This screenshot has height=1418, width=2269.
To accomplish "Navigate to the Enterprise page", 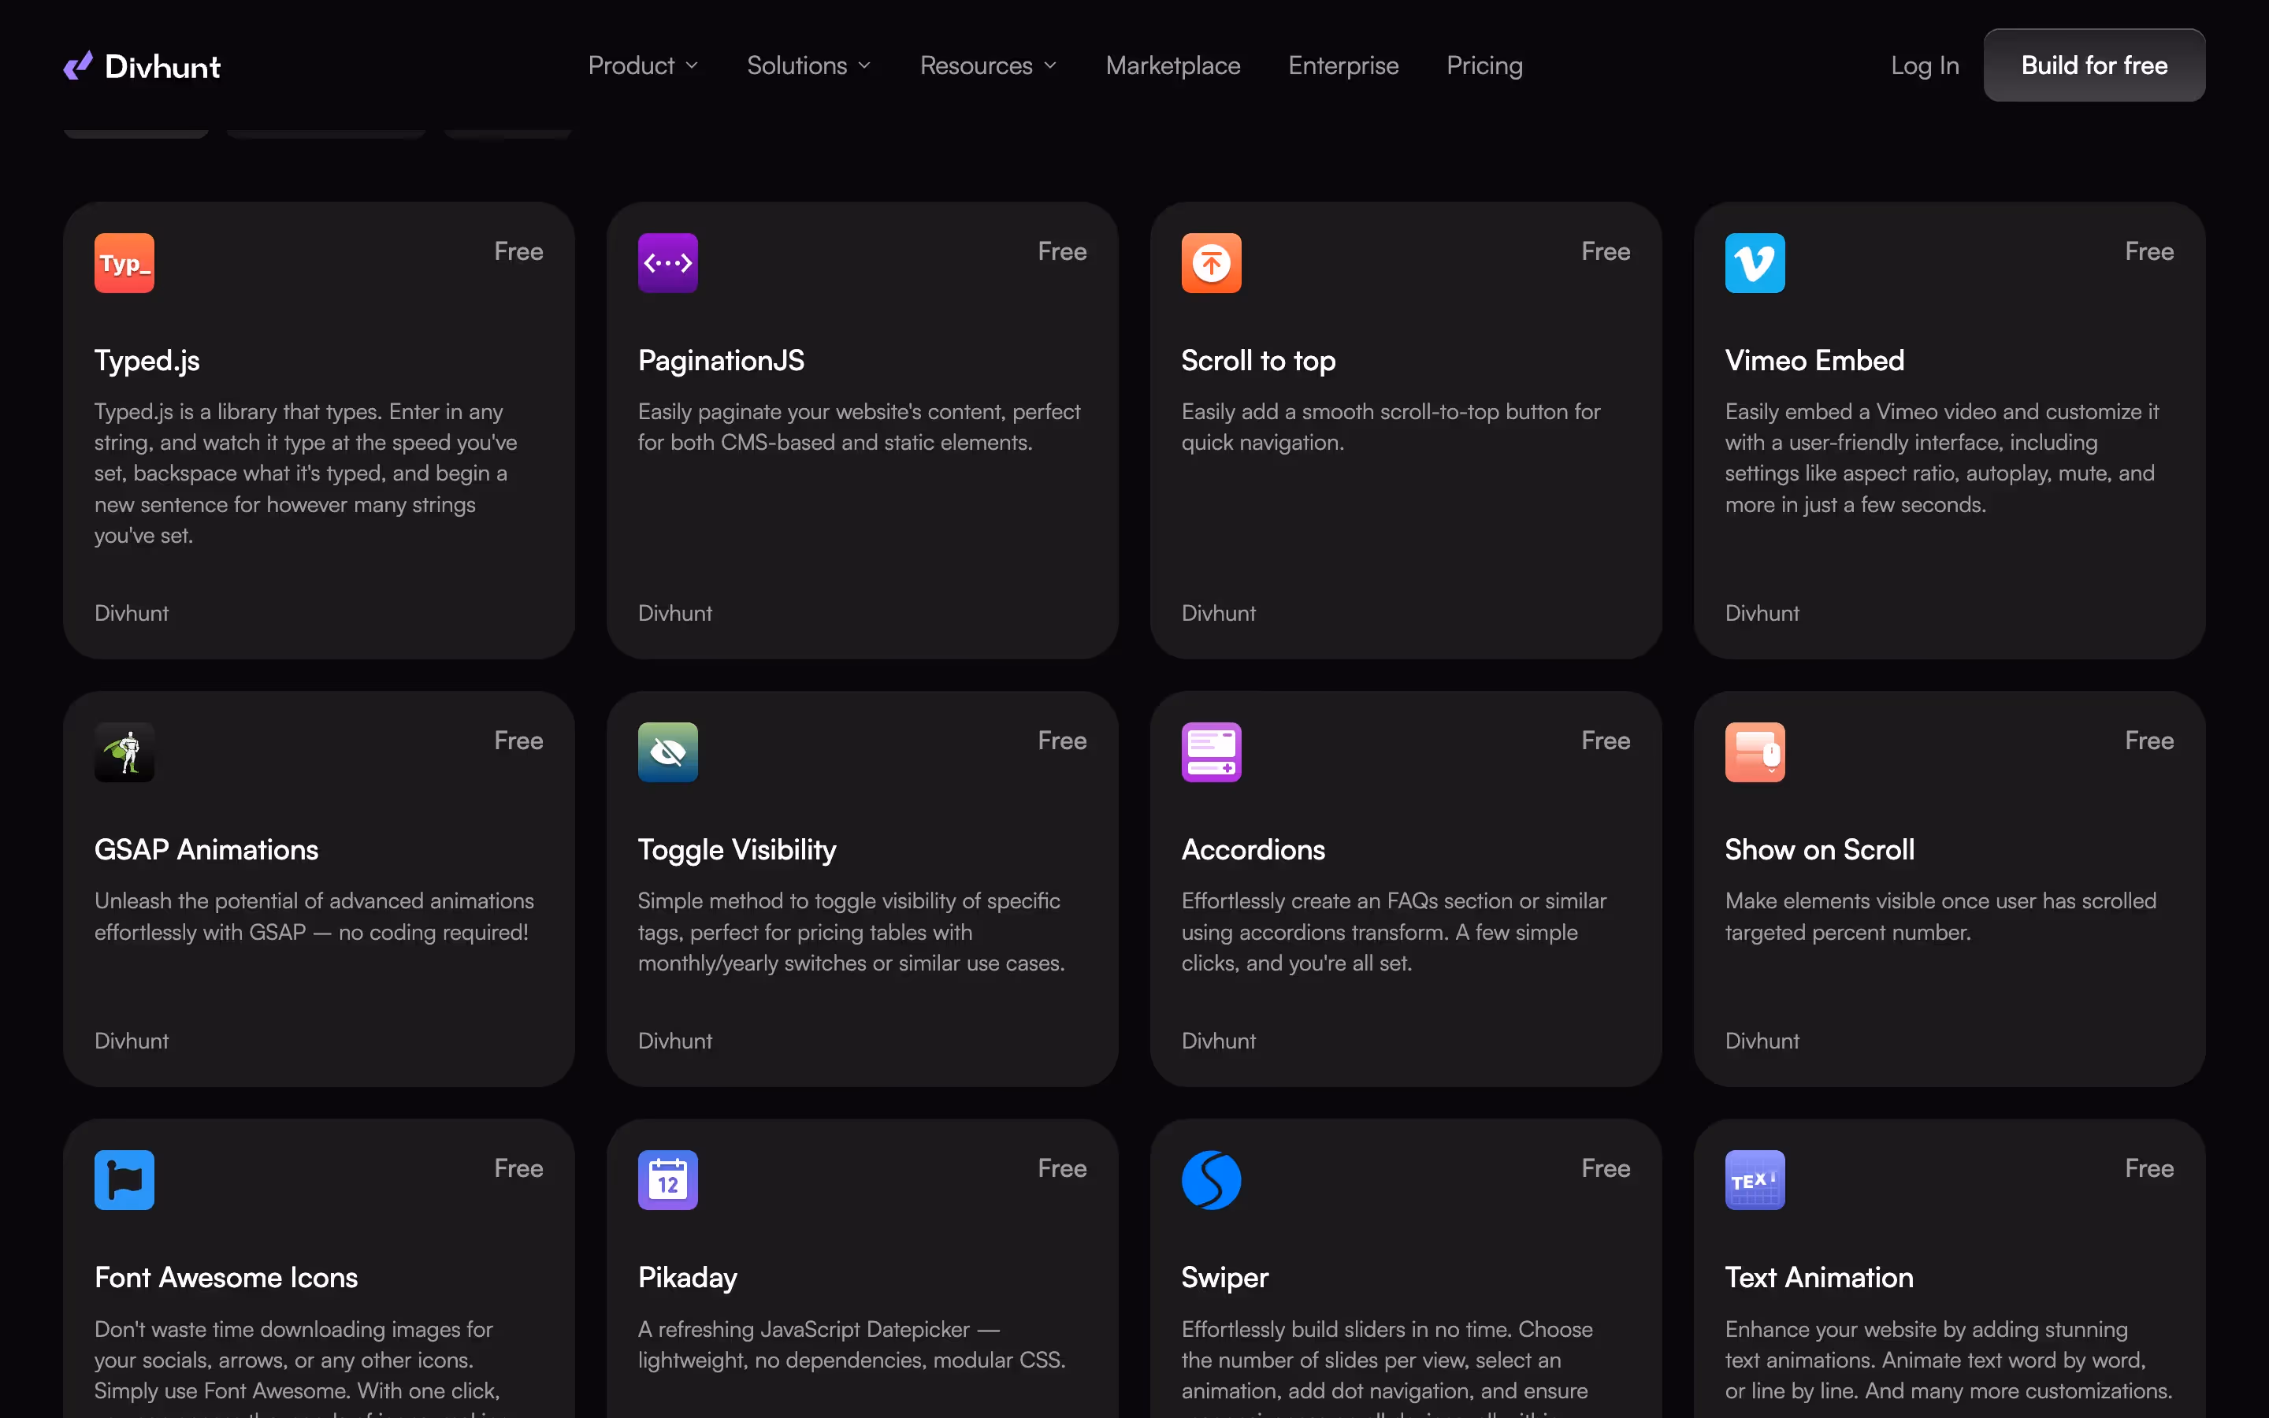I will [1342, 65].
